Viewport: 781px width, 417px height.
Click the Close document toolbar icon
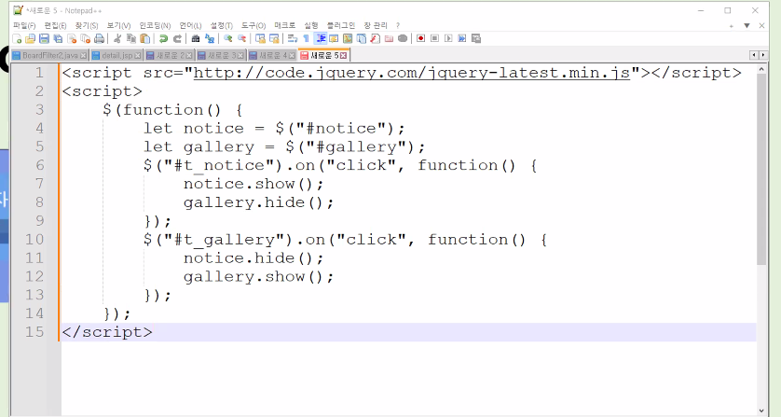(x=72, y=38)
